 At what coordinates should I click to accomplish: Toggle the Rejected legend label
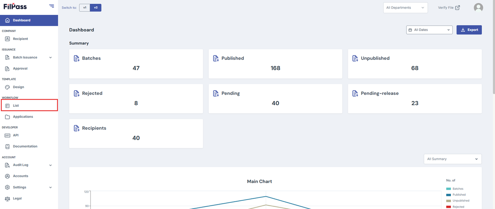[x=458, y=207]
